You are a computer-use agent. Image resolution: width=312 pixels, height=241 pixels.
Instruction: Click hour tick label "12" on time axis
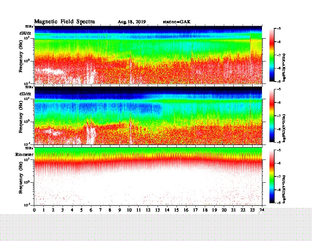click(148, 210)
